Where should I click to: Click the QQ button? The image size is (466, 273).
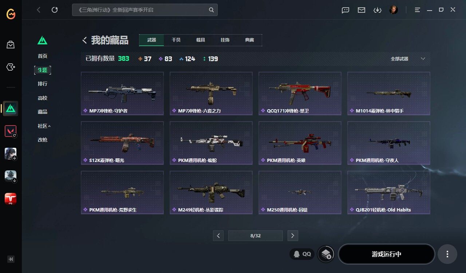[302, 254]
